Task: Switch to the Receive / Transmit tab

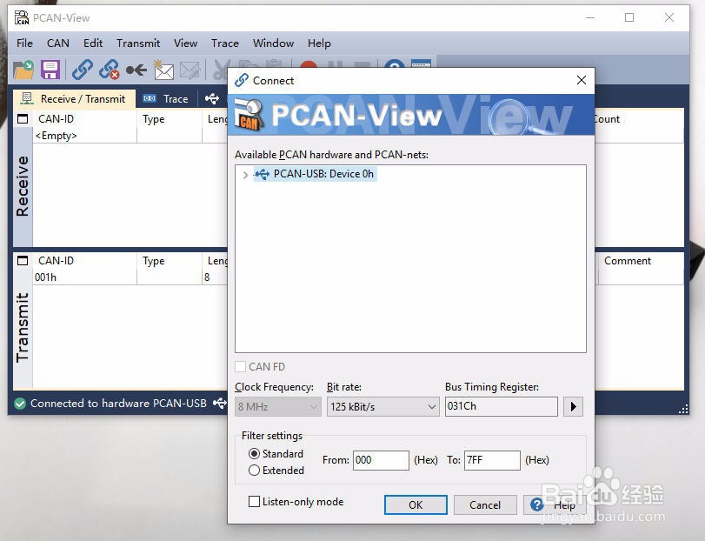Action: point(74,98)
